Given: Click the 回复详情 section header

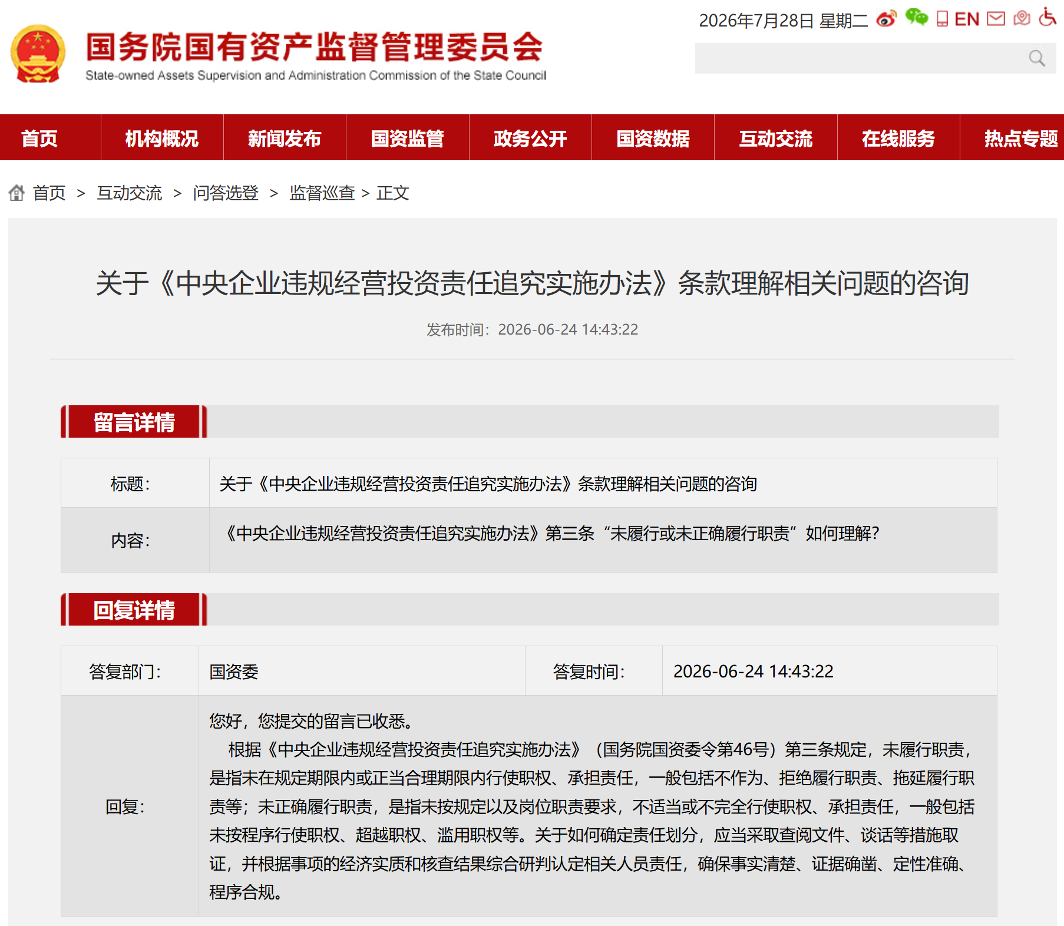Looking at the screenshot, I should tap(134, 610).
